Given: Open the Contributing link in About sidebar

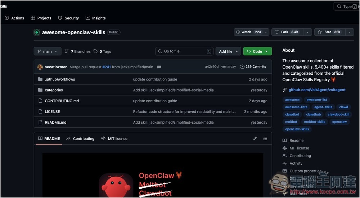Looking at the screenshot, I should coord(297,156).
